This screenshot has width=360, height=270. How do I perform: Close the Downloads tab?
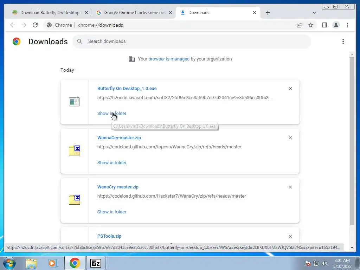(x=255, y=13)
